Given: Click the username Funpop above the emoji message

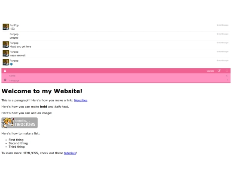Looking at the screenshot, I should pos(14,61).
